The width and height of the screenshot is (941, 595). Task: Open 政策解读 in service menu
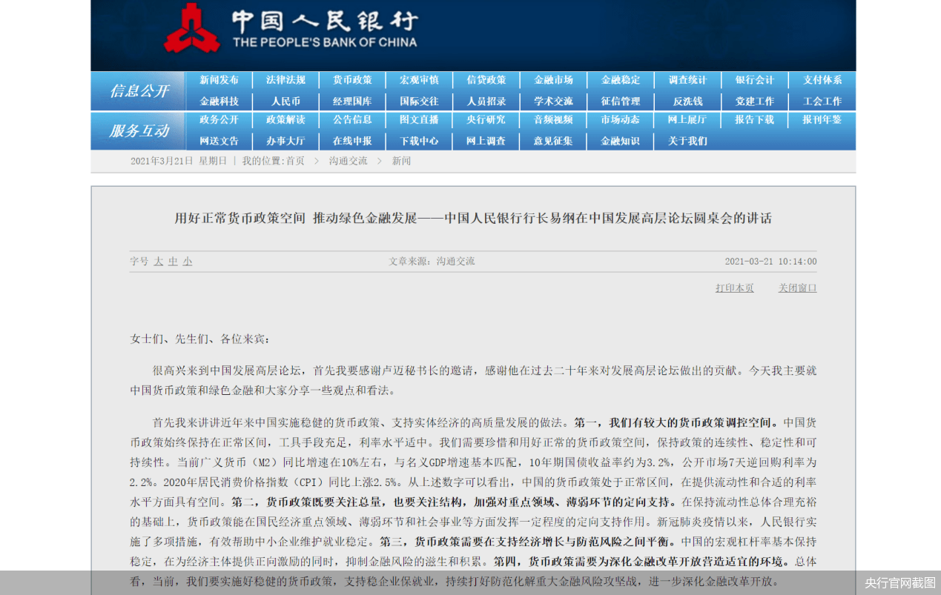point(285,119)
